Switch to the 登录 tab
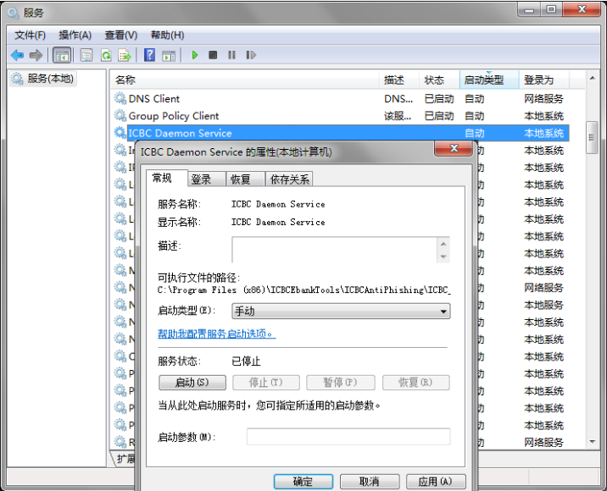Screen dimensions: 607x491 click(201, 179)
